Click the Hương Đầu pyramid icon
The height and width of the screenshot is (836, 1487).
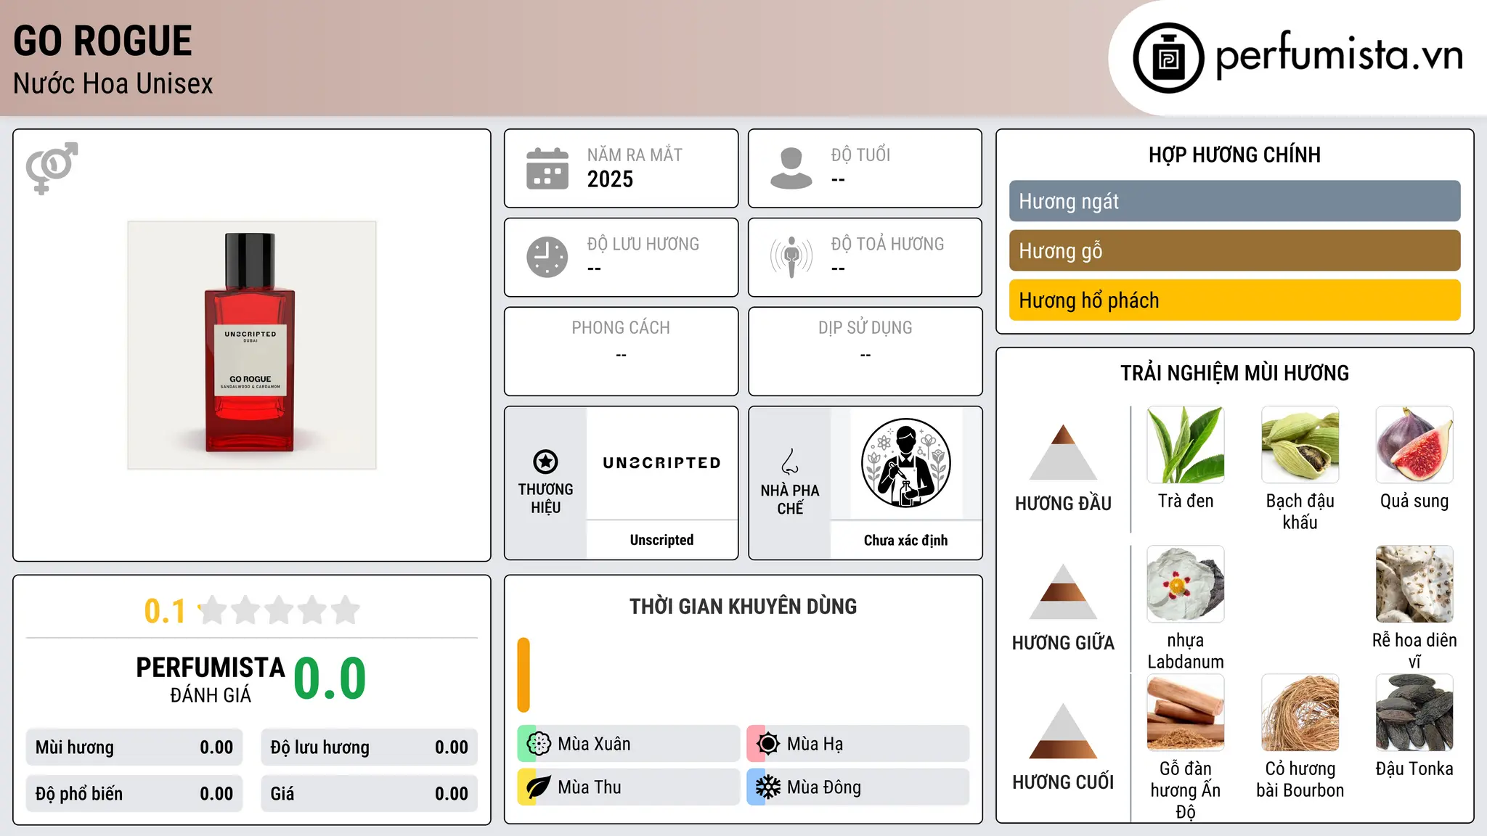pyautogui.click(x=1063, y=452)
